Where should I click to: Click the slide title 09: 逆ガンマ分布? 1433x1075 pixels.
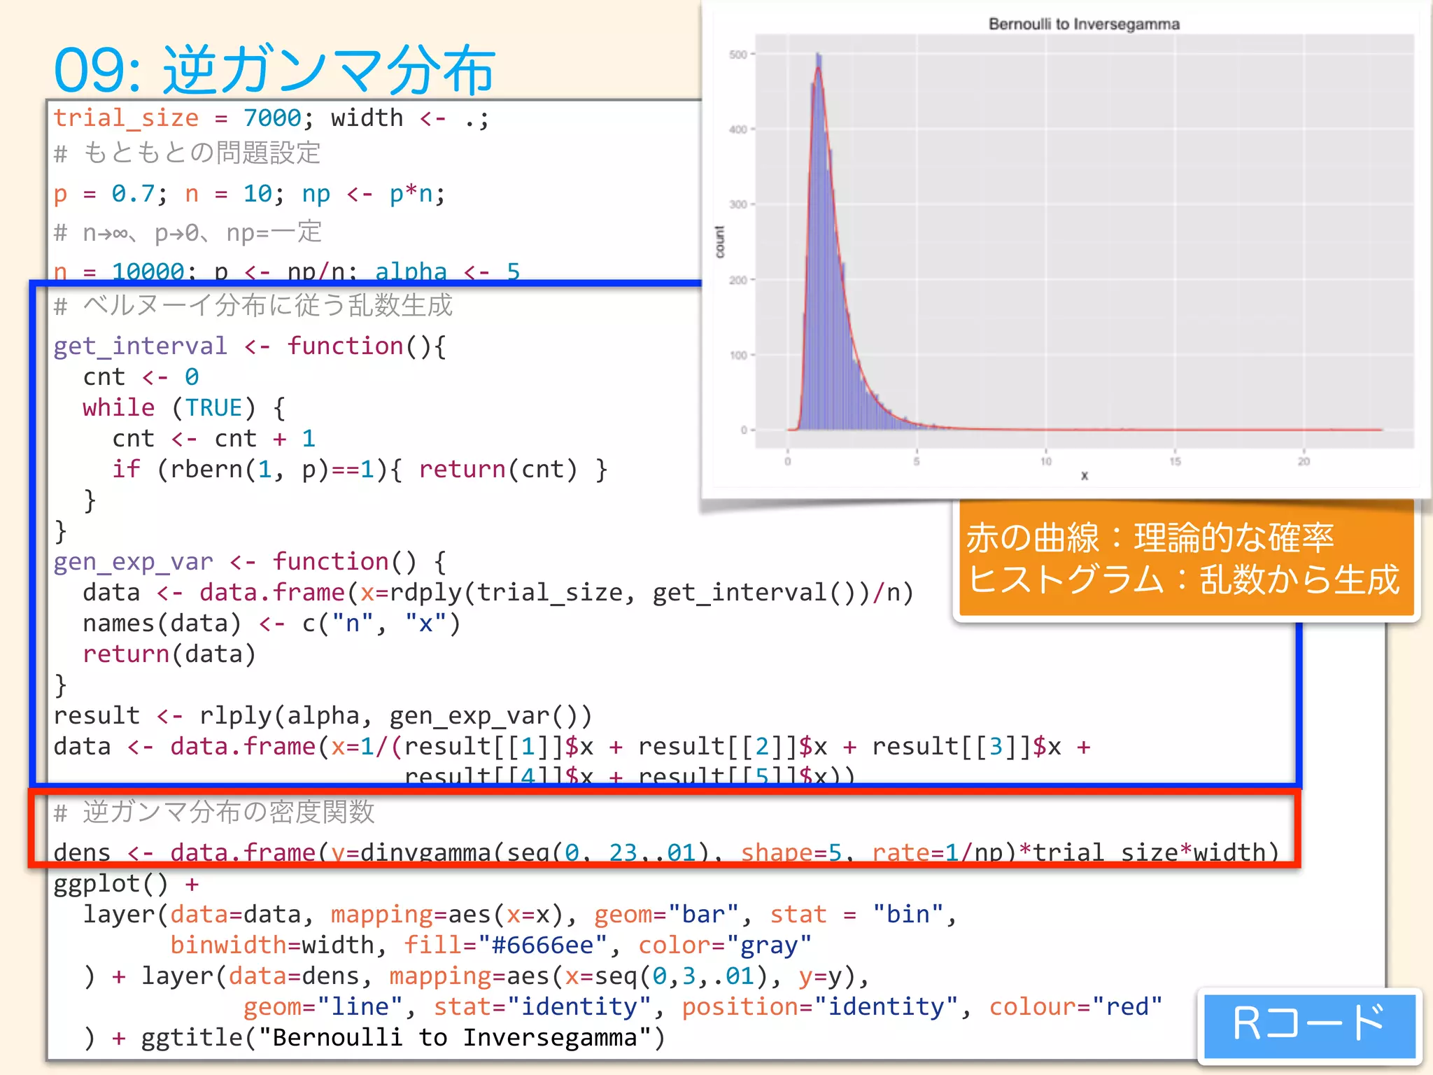274,70
